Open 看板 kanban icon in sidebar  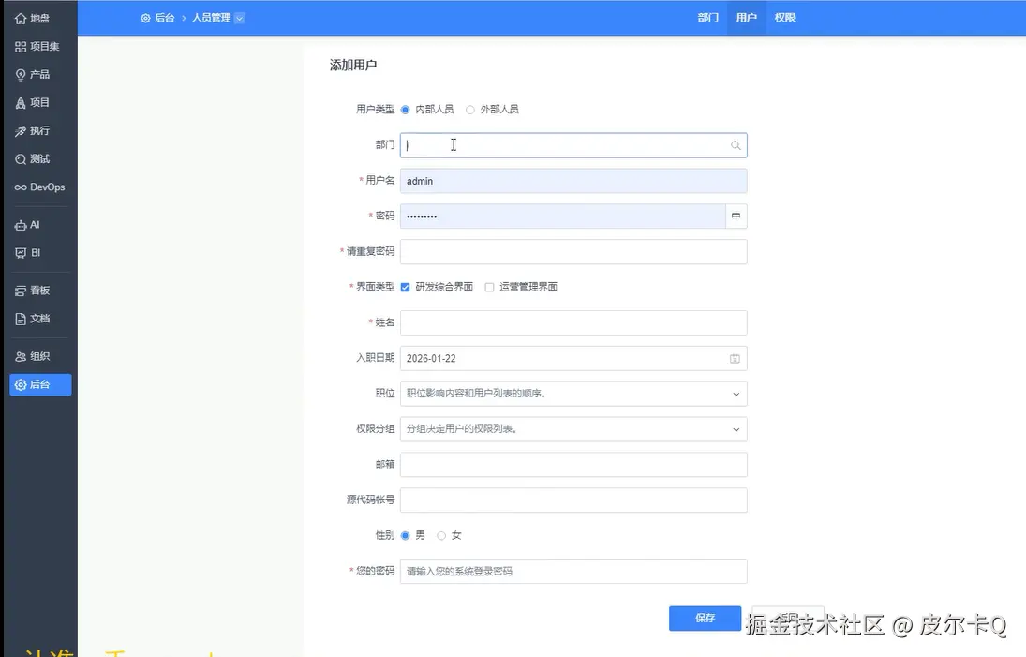pos(21,291)
